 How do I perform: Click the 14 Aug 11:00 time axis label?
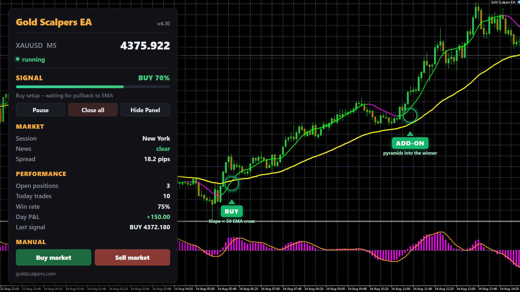click(401, 289)
